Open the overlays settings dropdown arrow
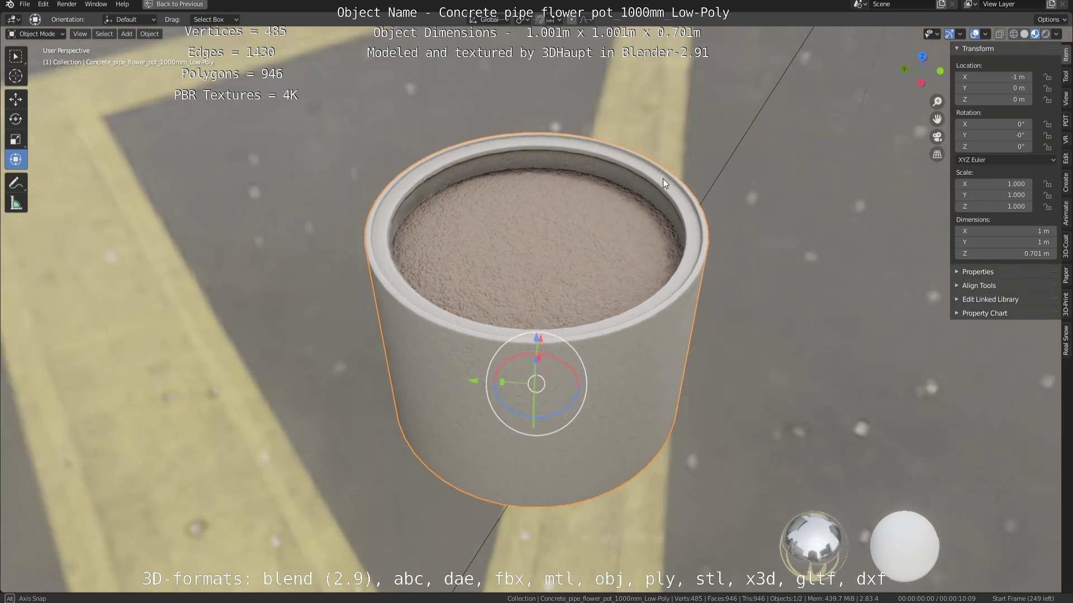 tap(985, 34)
